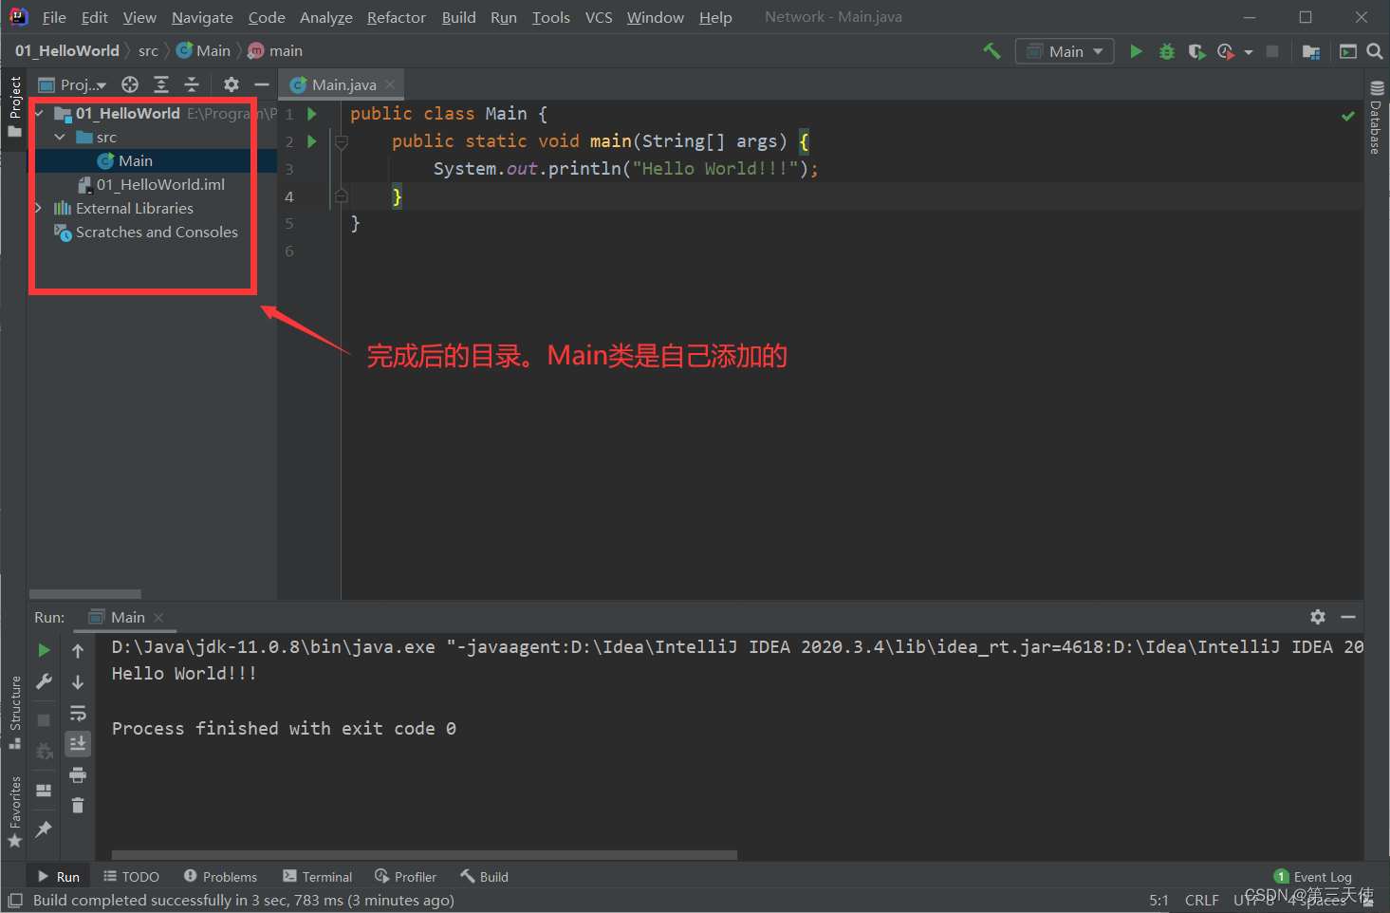1390x913 pixels.
Task: Clear console output with trash icon
Action: coord(78,806)
